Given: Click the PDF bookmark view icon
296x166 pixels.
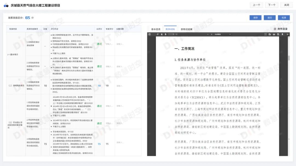Looking at the screenshot, I should 282,34.
